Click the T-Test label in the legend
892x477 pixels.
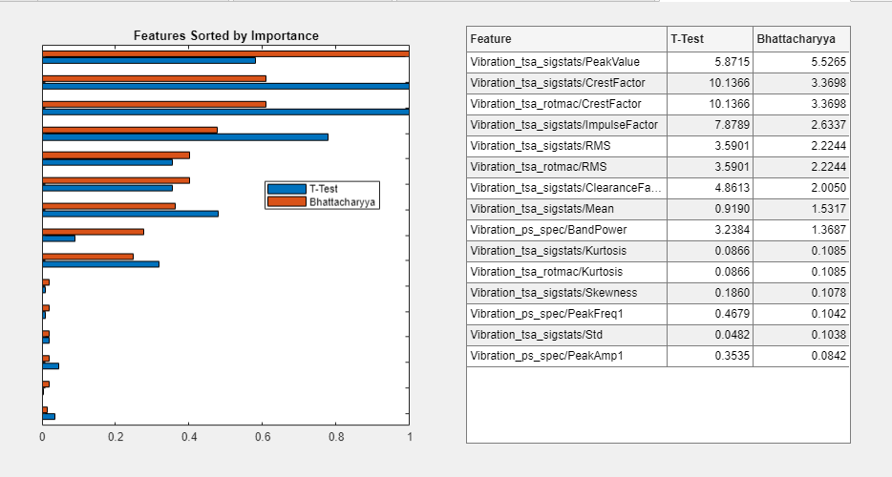pyautogui.click(x=324, y=189)
